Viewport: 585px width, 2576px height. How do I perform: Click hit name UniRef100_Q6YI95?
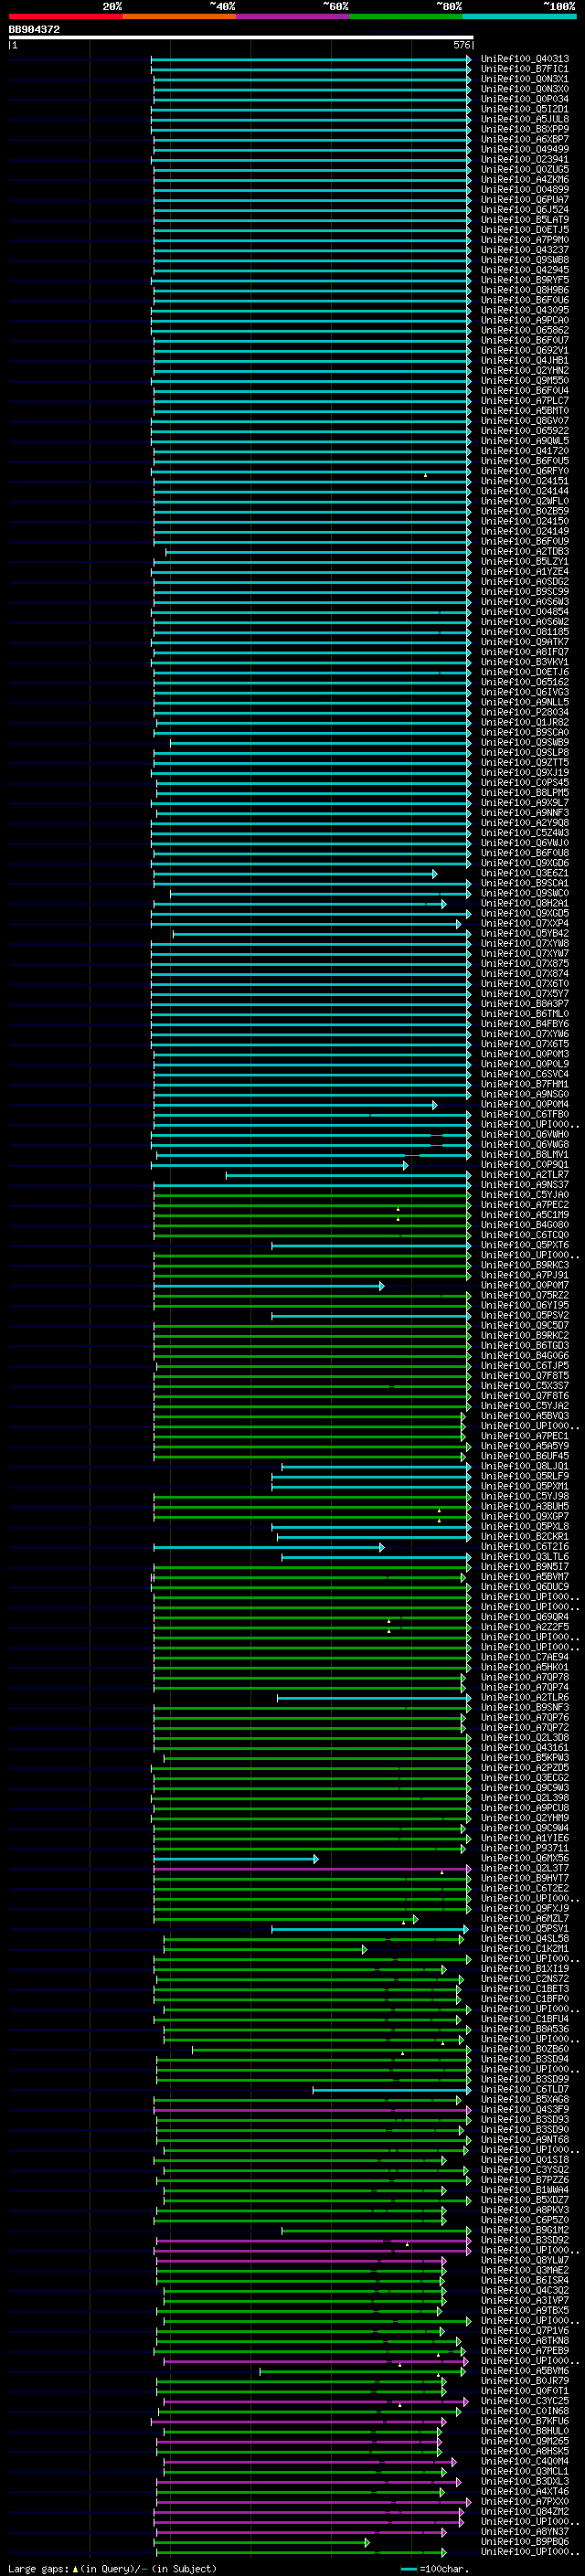tap(524, 1305)
